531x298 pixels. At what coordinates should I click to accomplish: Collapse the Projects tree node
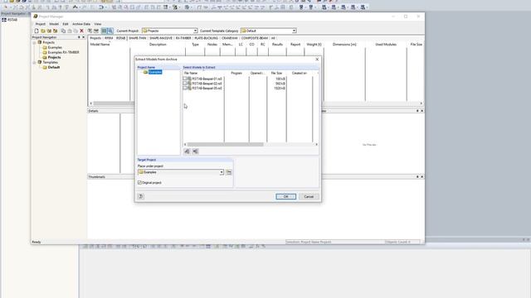click(34, 42)
